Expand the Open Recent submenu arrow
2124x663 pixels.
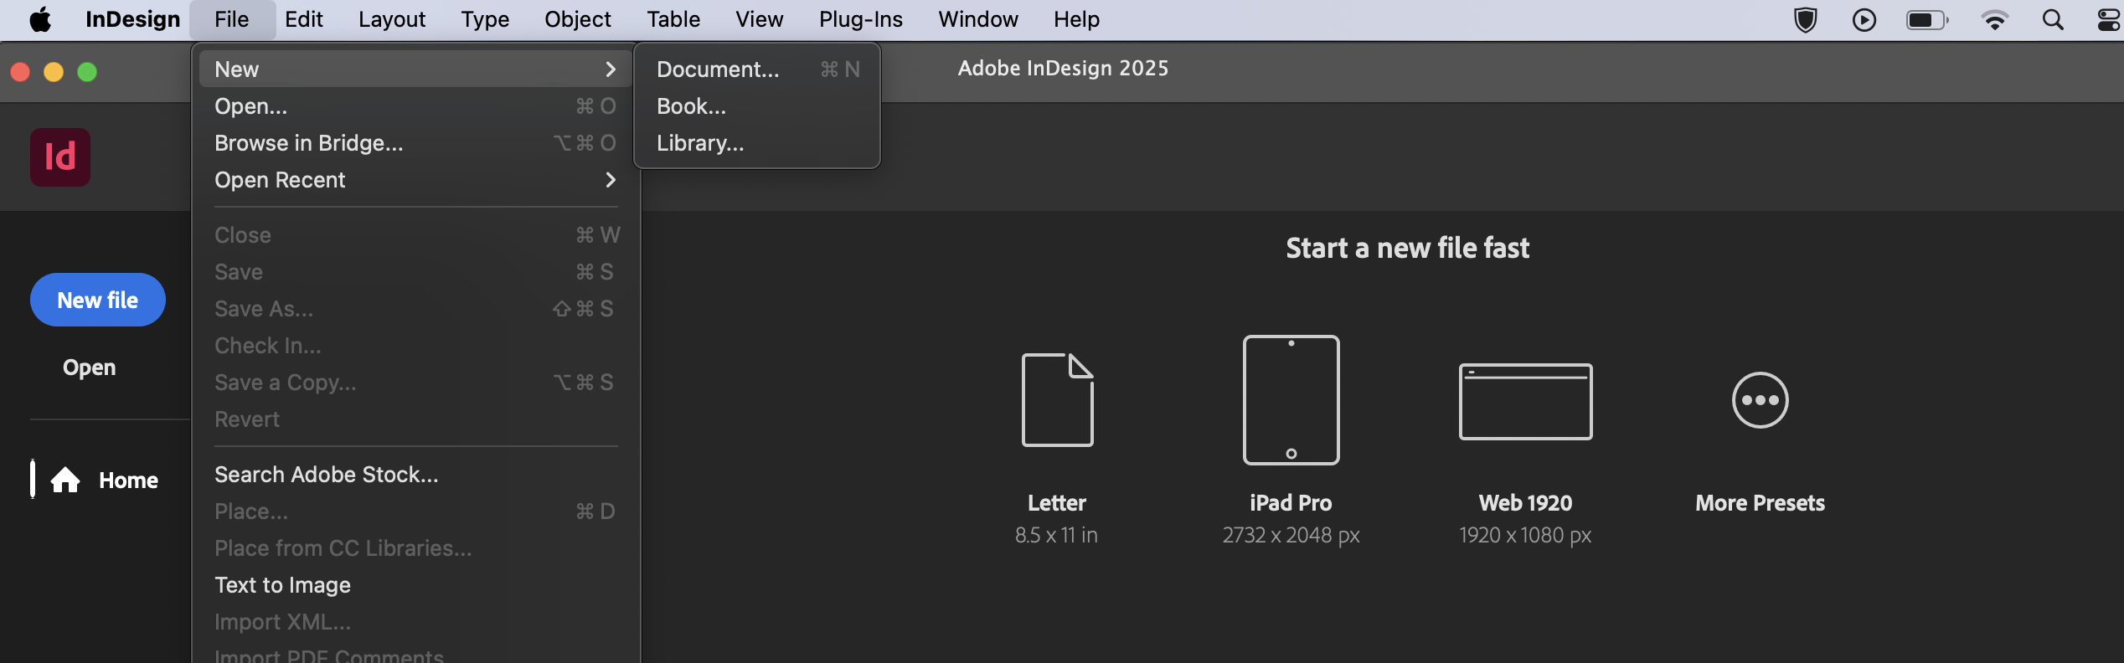click(x=611, y=180)
